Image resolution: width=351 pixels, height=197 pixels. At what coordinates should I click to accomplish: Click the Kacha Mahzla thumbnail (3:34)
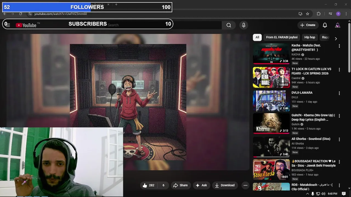tap(271, 54)
